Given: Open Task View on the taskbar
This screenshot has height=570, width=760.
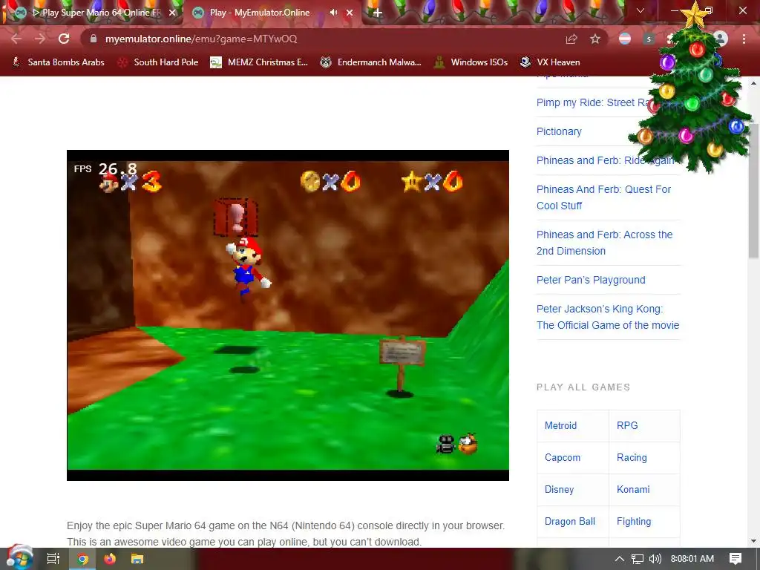Looking at the screenshot, I should [53, 559].
